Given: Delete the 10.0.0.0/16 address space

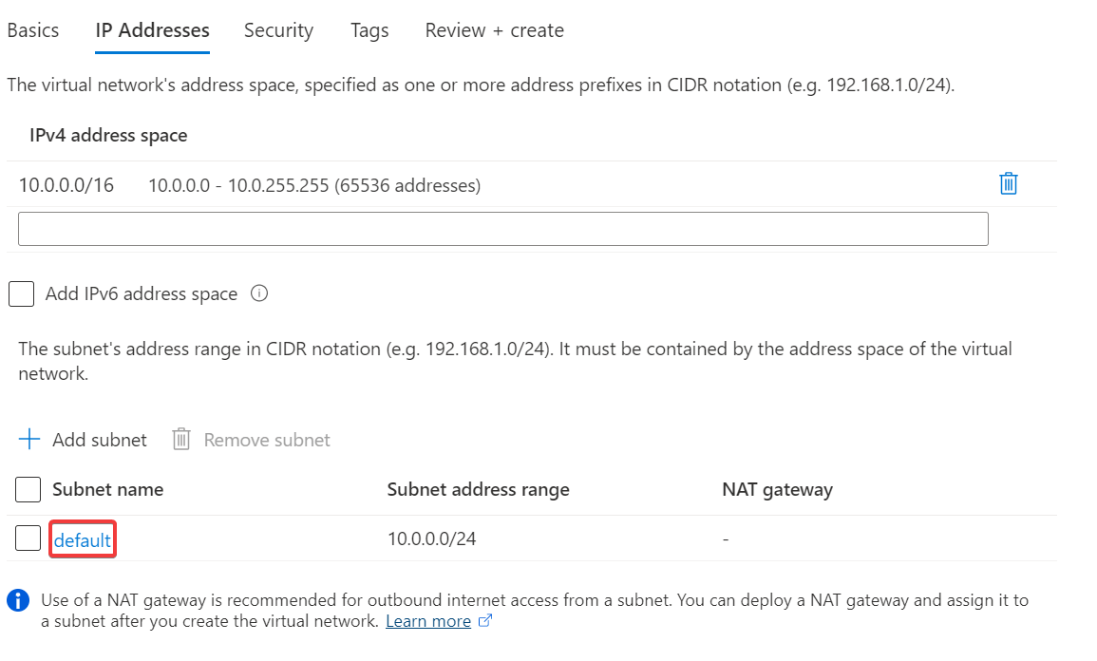Looking at the screenshot, I should [1009, 184].
